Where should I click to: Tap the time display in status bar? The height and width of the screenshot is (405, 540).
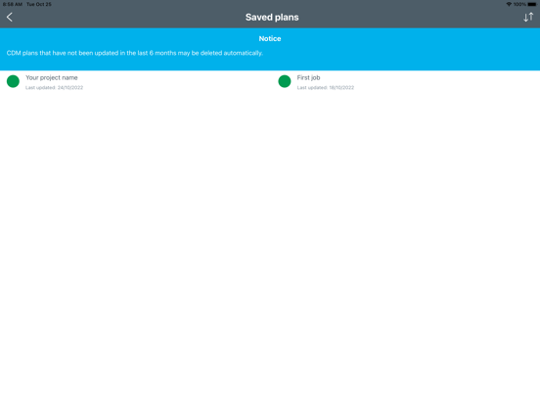click(13, 4)
